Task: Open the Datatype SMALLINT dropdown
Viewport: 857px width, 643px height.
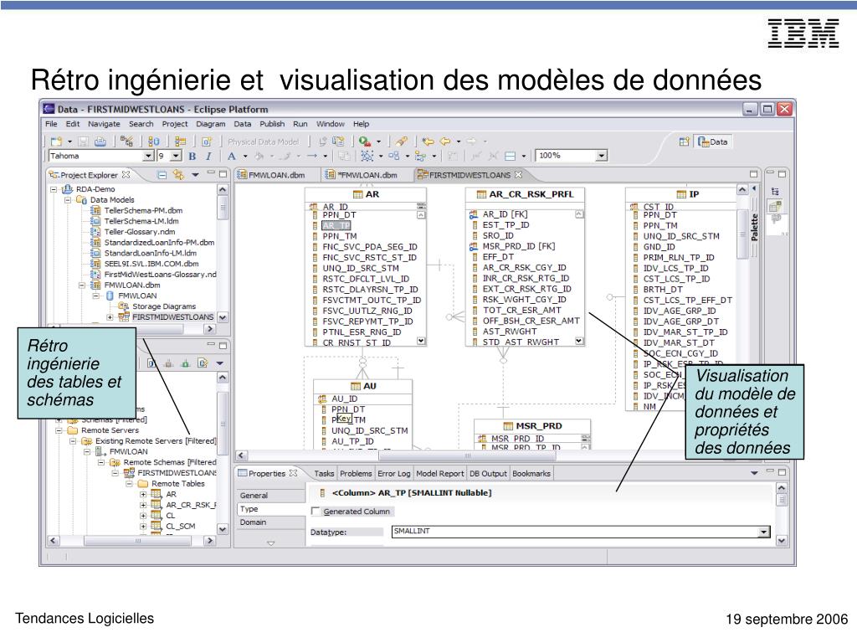Action: [x=763, y=532]
